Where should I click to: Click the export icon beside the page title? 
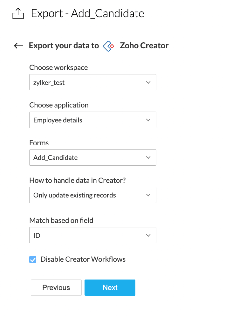click(18, 13)
